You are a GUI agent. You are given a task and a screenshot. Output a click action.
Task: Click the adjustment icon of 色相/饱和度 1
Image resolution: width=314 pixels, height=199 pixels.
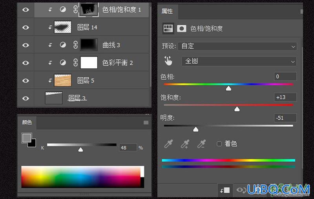63,9
